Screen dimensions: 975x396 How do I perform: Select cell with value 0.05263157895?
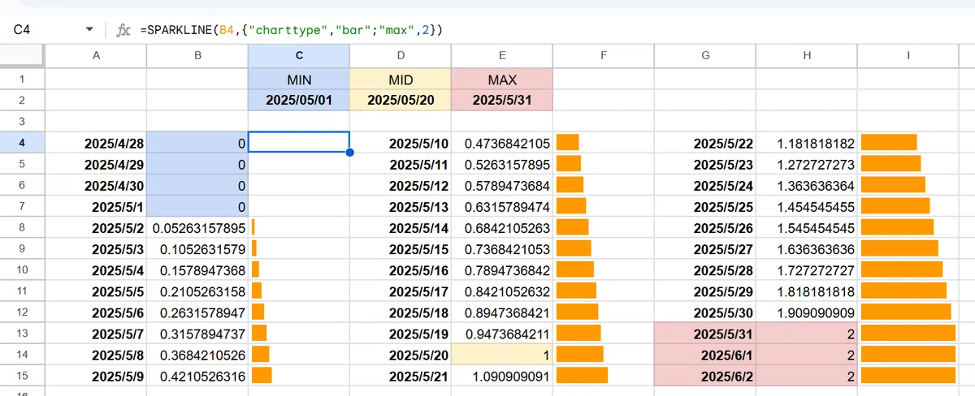(197, 227)
